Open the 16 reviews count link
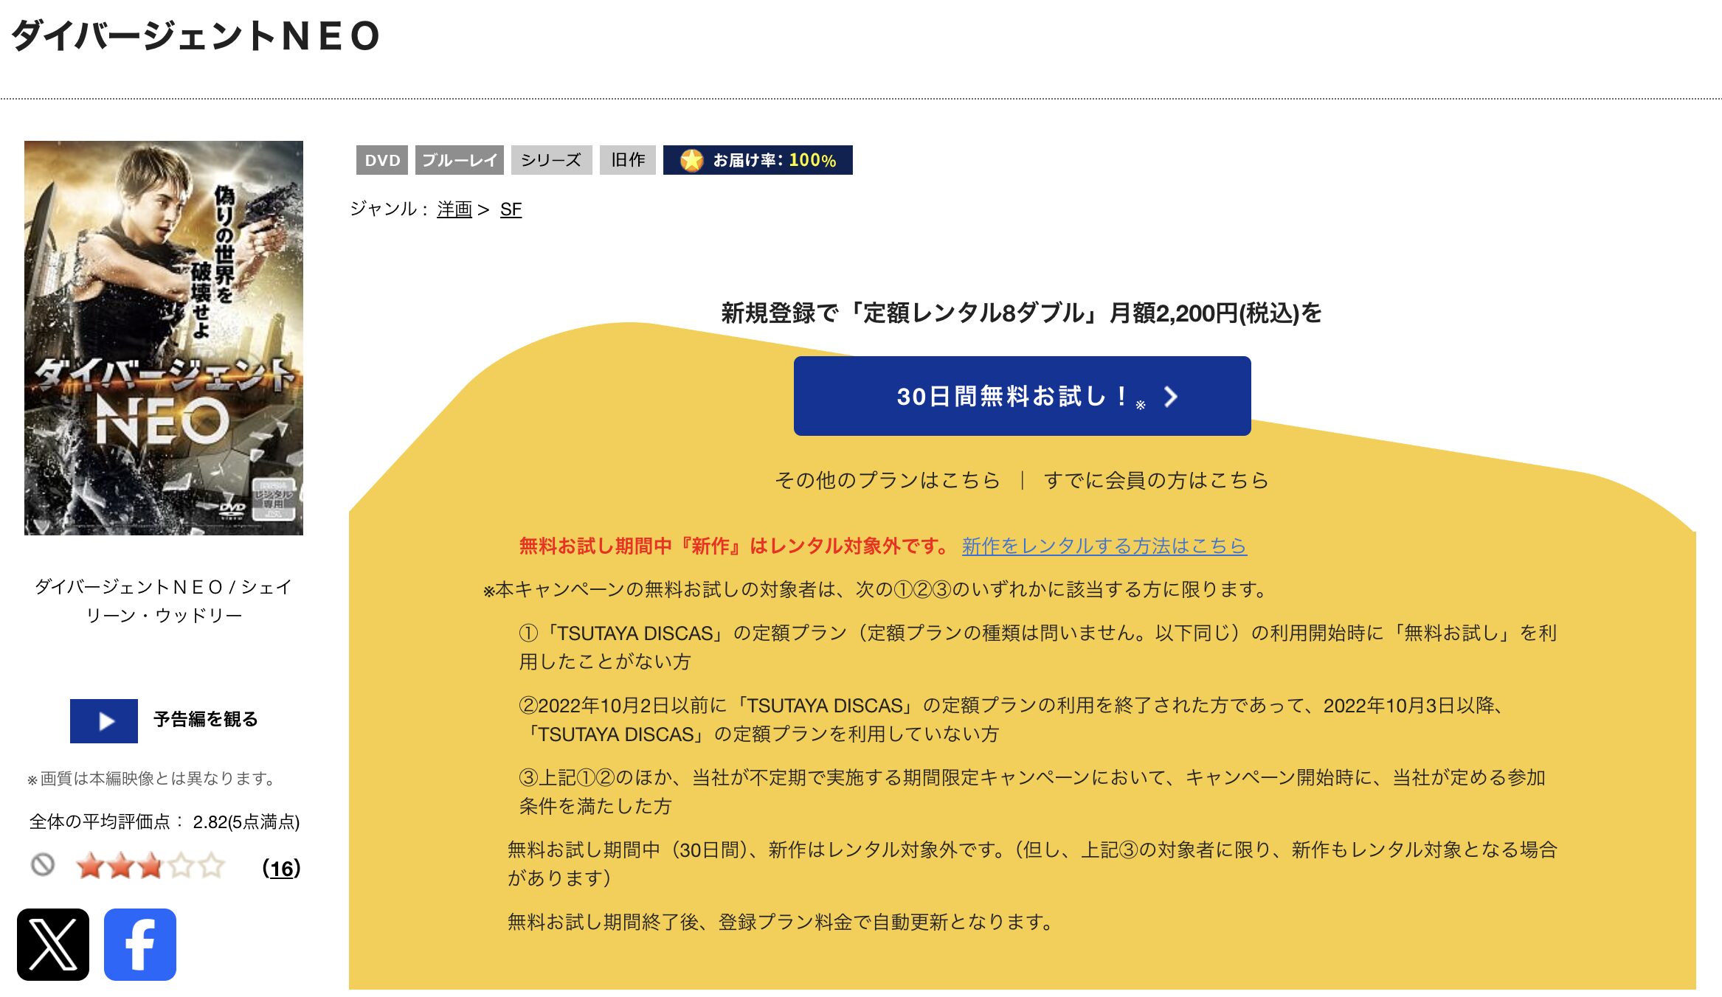This screenshot has width=1722, height=997. tap(281, 868)
